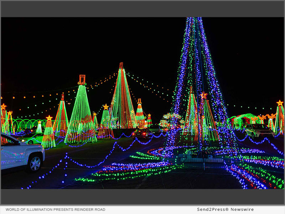The image size is (285, 214).
Task: Click the music note on the tree right of center
Action: point(139,101)
